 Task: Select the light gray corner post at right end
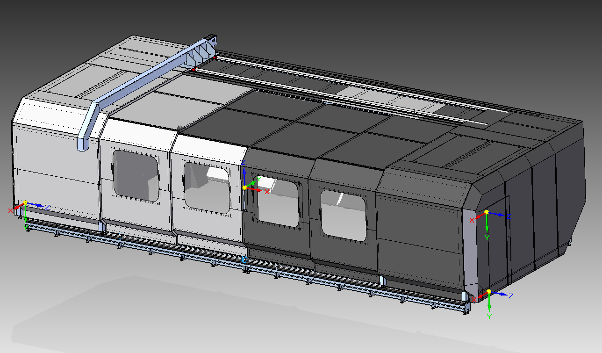click(x=469, y=252)
